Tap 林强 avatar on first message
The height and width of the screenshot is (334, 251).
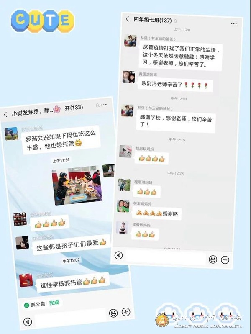click(130, 41)
